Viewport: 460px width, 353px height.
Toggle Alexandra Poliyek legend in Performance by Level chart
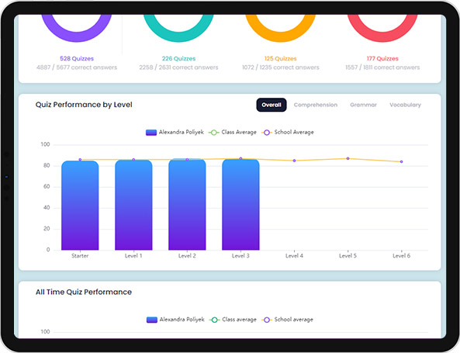point(175,133)
